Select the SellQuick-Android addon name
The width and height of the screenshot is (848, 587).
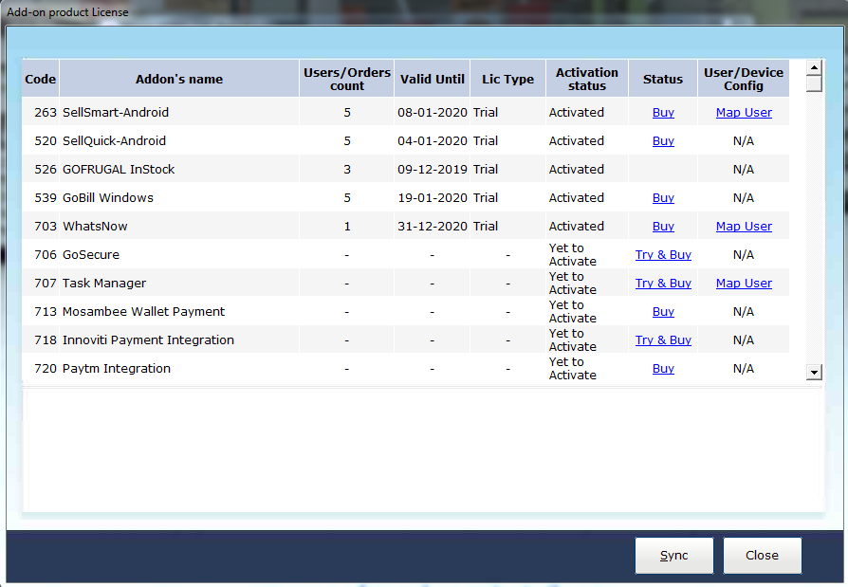click(x=114, y=141)
